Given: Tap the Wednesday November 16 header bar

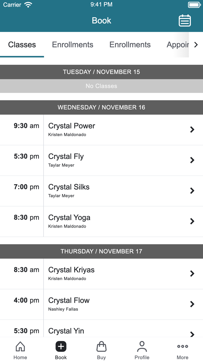Looking at the screenshot, I should pyautogui.click(x=101, y=107).
